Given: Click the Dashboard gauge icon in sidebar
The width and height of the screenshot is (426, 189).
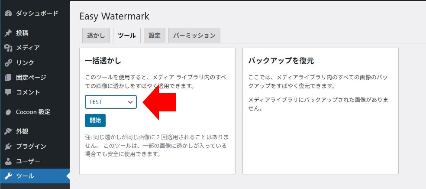Looking at the screenshot, I should [8, 13].
